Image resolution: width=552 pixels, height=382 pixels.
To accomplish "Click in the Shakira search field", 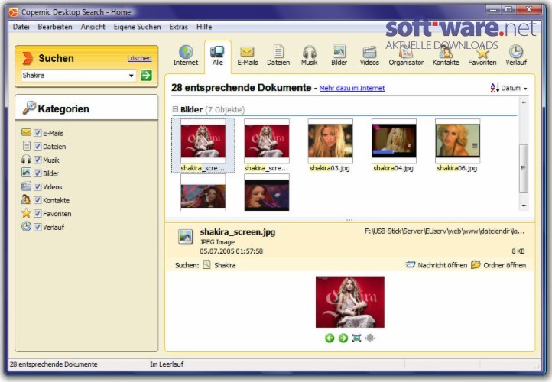I will coord(75,76).
